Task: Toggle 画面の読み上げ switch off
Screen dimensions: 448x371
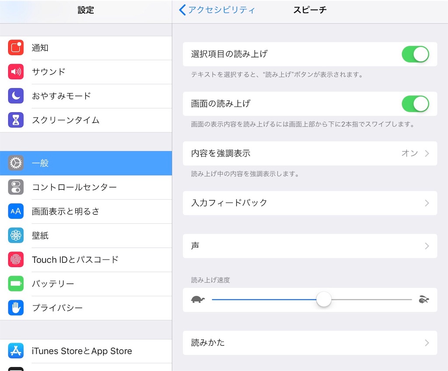Action: click(415, 104)
